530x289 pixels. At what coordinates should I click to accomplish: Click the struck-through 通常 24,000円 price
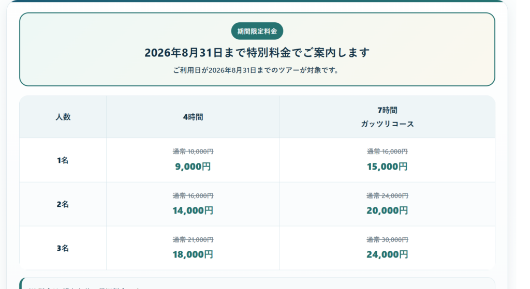tap(387, 195)
